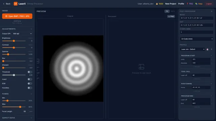Edit the Absolute G90 code field
The height and width of the screenshot is (121, 216).
point(201,63)
